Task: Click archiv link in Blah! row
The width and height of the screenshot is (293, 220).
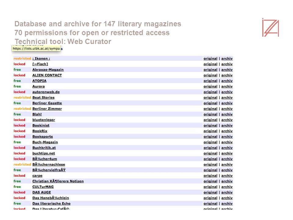Action: 227,114
